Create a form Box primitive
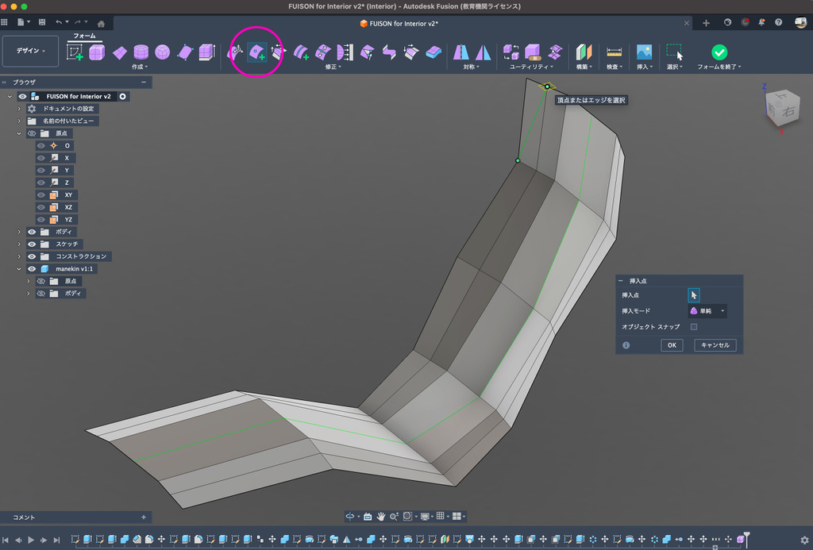 click(97, 52)
